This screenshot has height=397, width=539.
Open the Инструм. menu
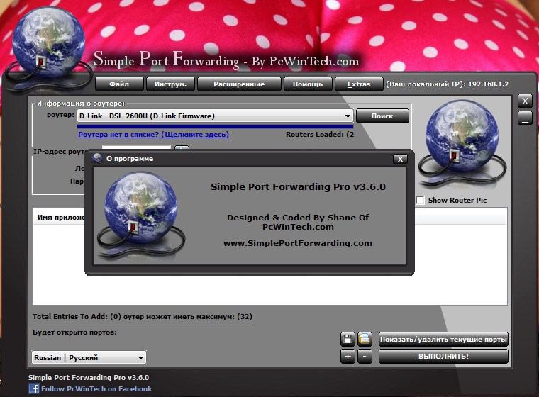point(170,84)
